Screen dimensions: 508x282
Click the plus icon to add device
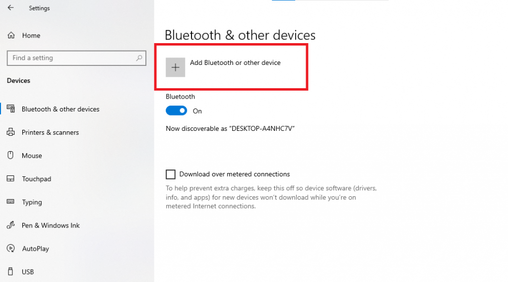175,67
